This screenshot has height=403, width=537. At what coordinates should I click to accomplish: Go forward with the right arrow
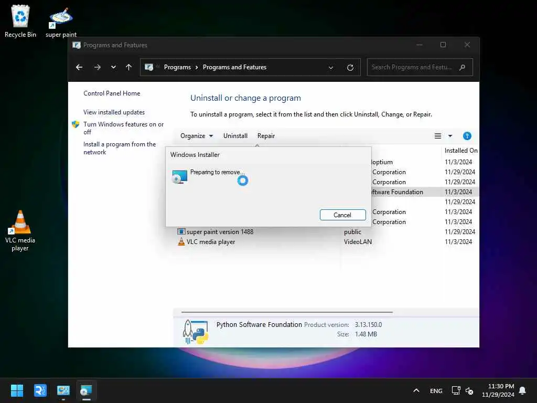[x=98, y=67]
